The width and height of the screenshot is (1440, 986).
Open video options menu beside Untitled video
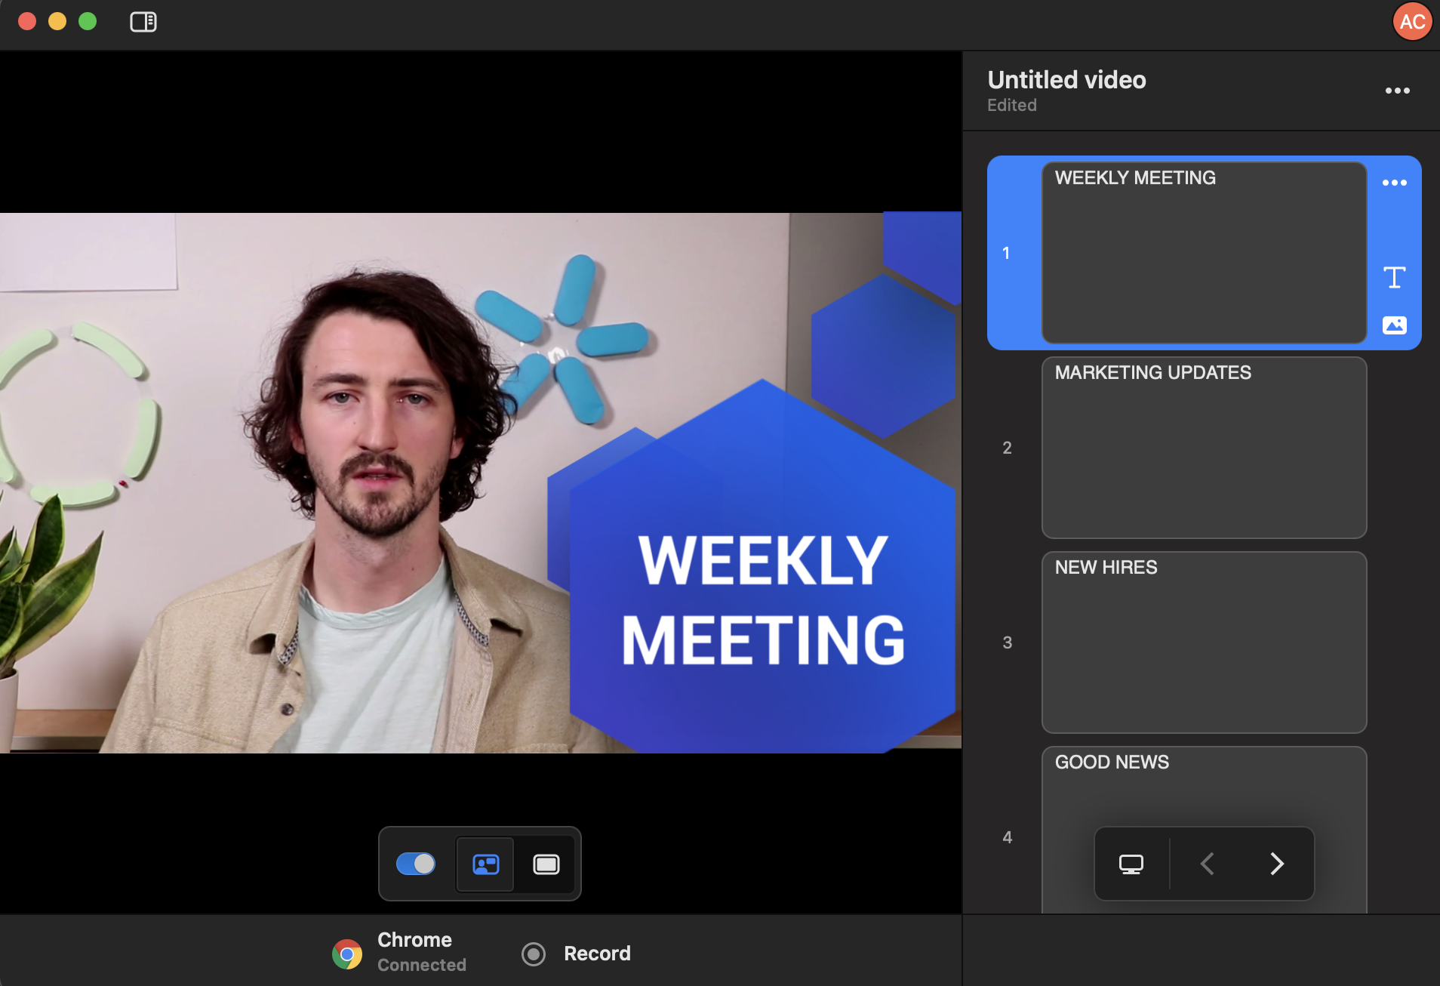[x=1397, y=91]
